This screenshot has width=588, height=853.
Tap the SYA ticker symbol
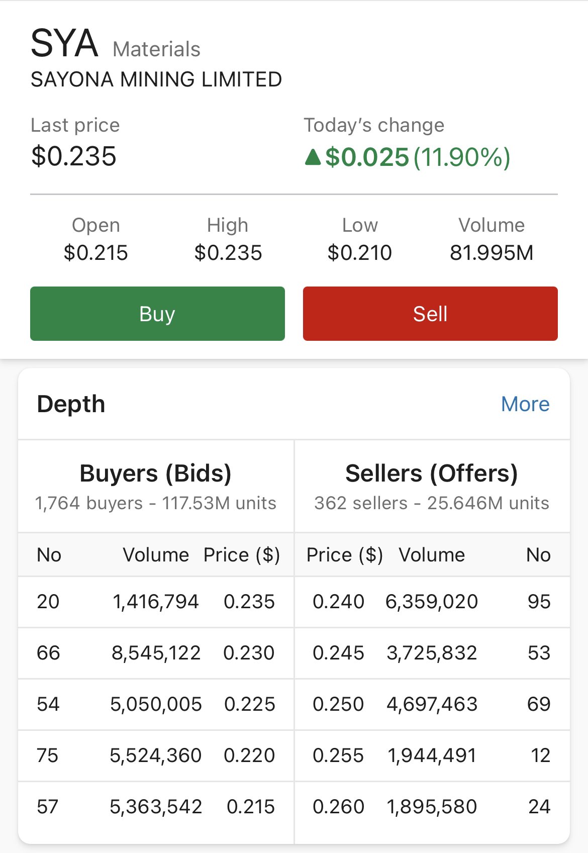[x=64, y=44]
